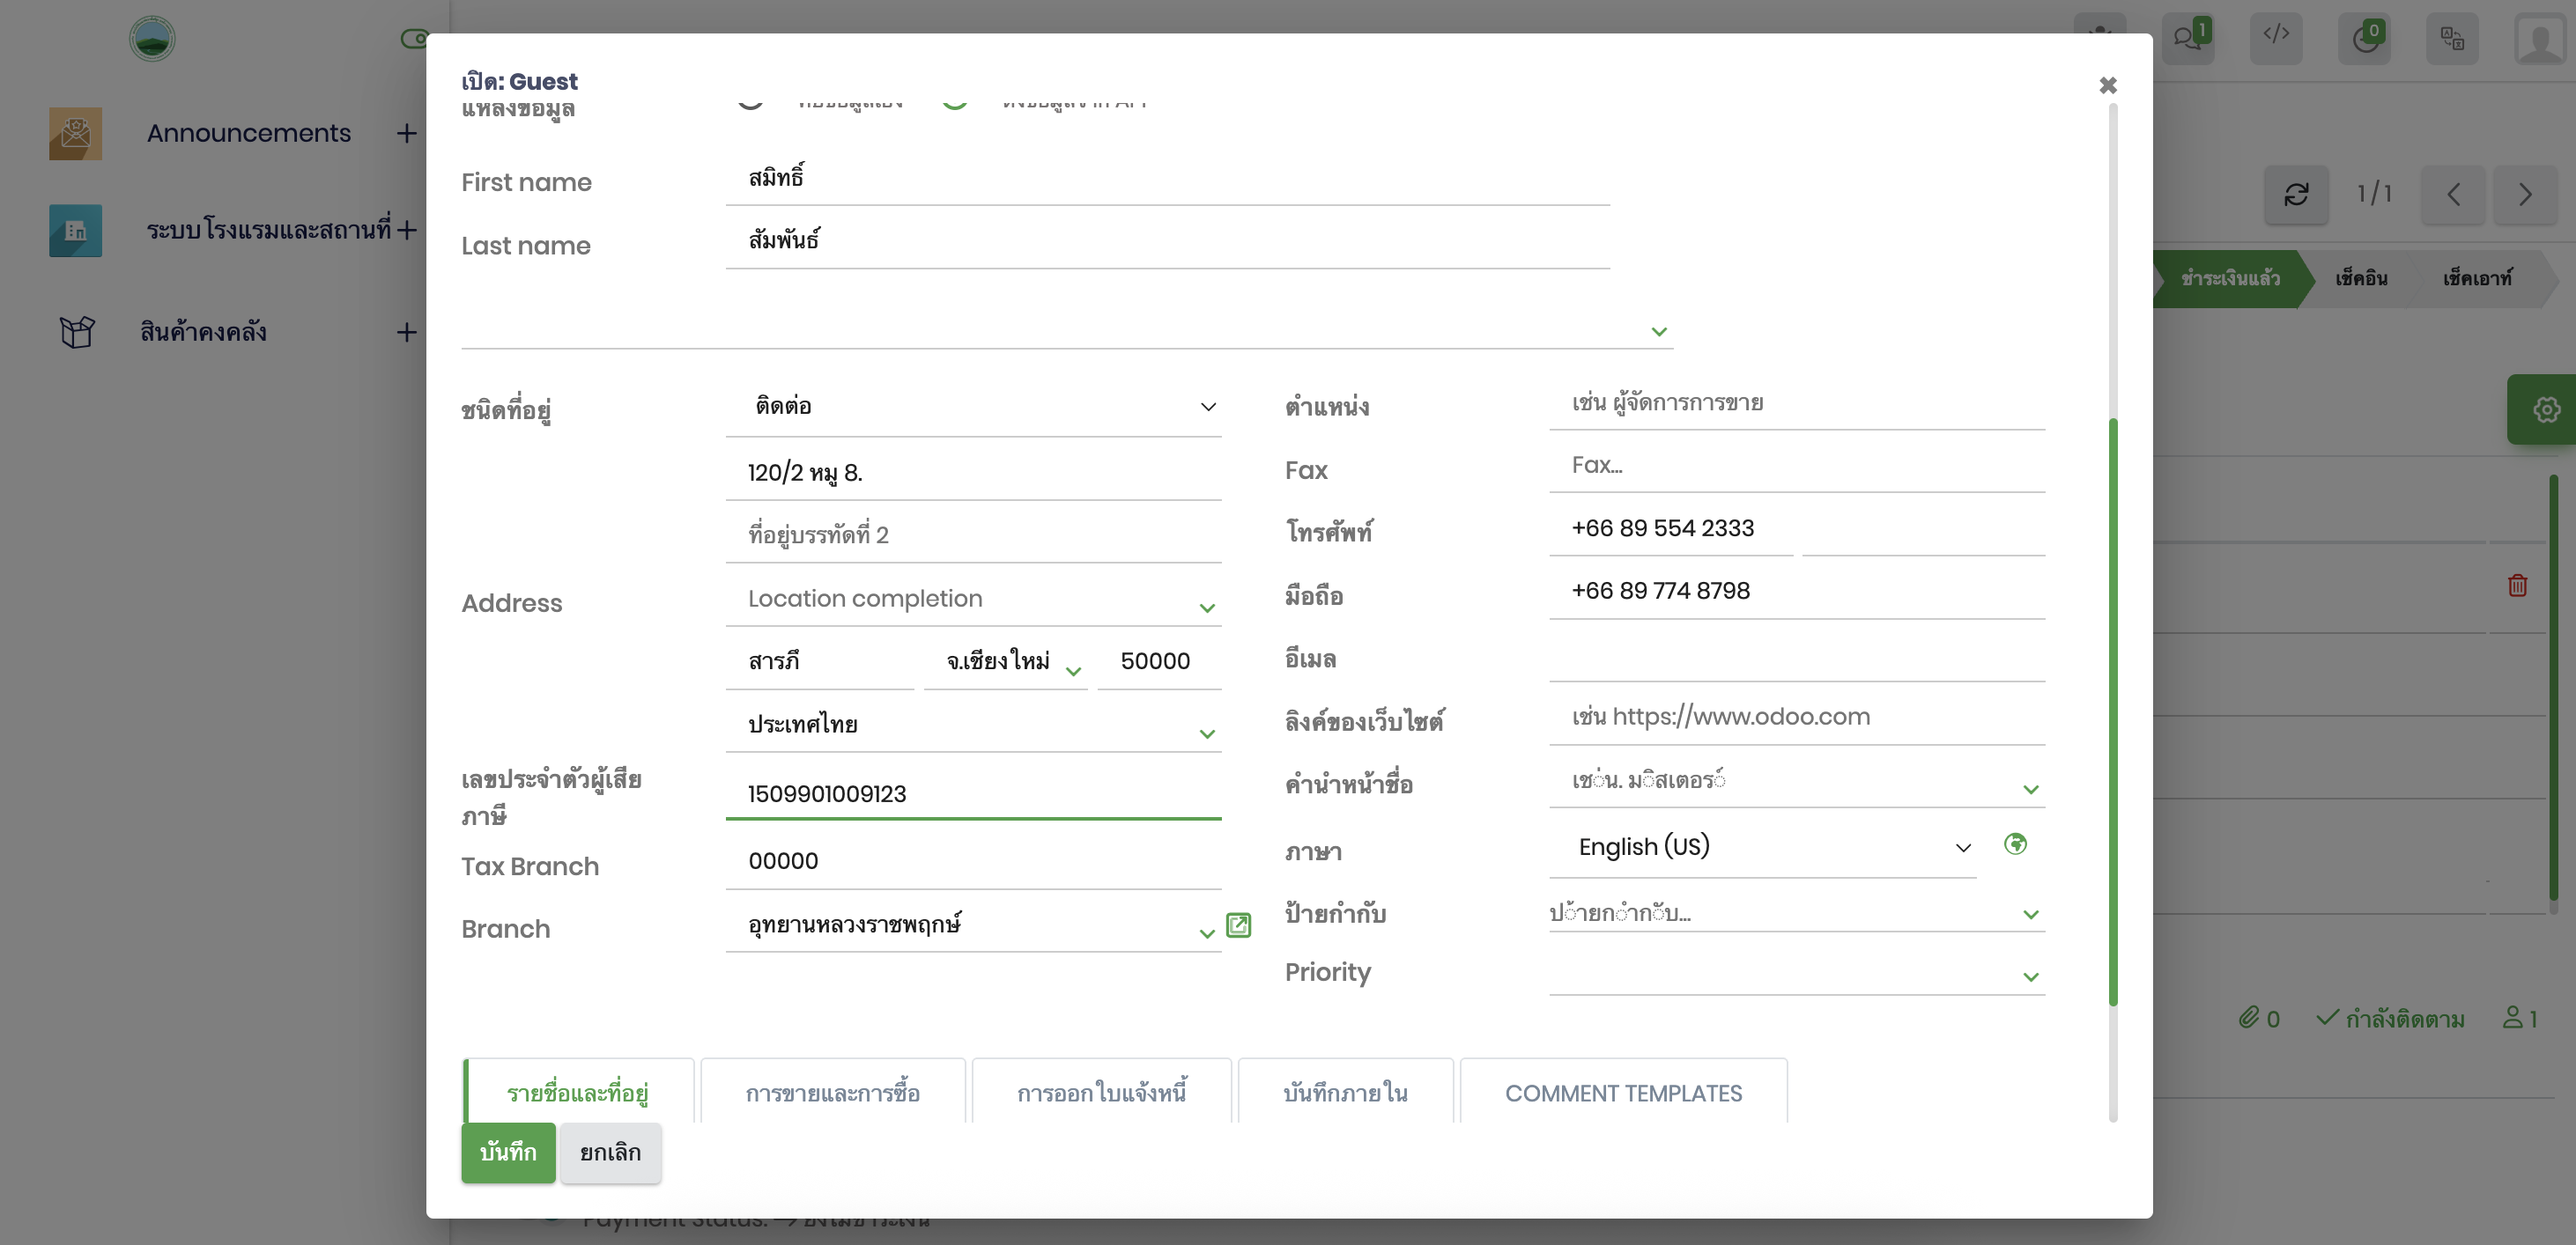Click the globe icon beside English (US)
Image resolution: width=2576 pixels, height=1245 pixels.
(2015, 844)
